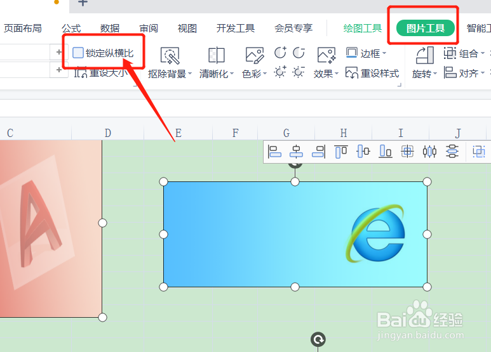Select column header F
The height and width of the screenshot is (352, 491).
coord(235,133)
